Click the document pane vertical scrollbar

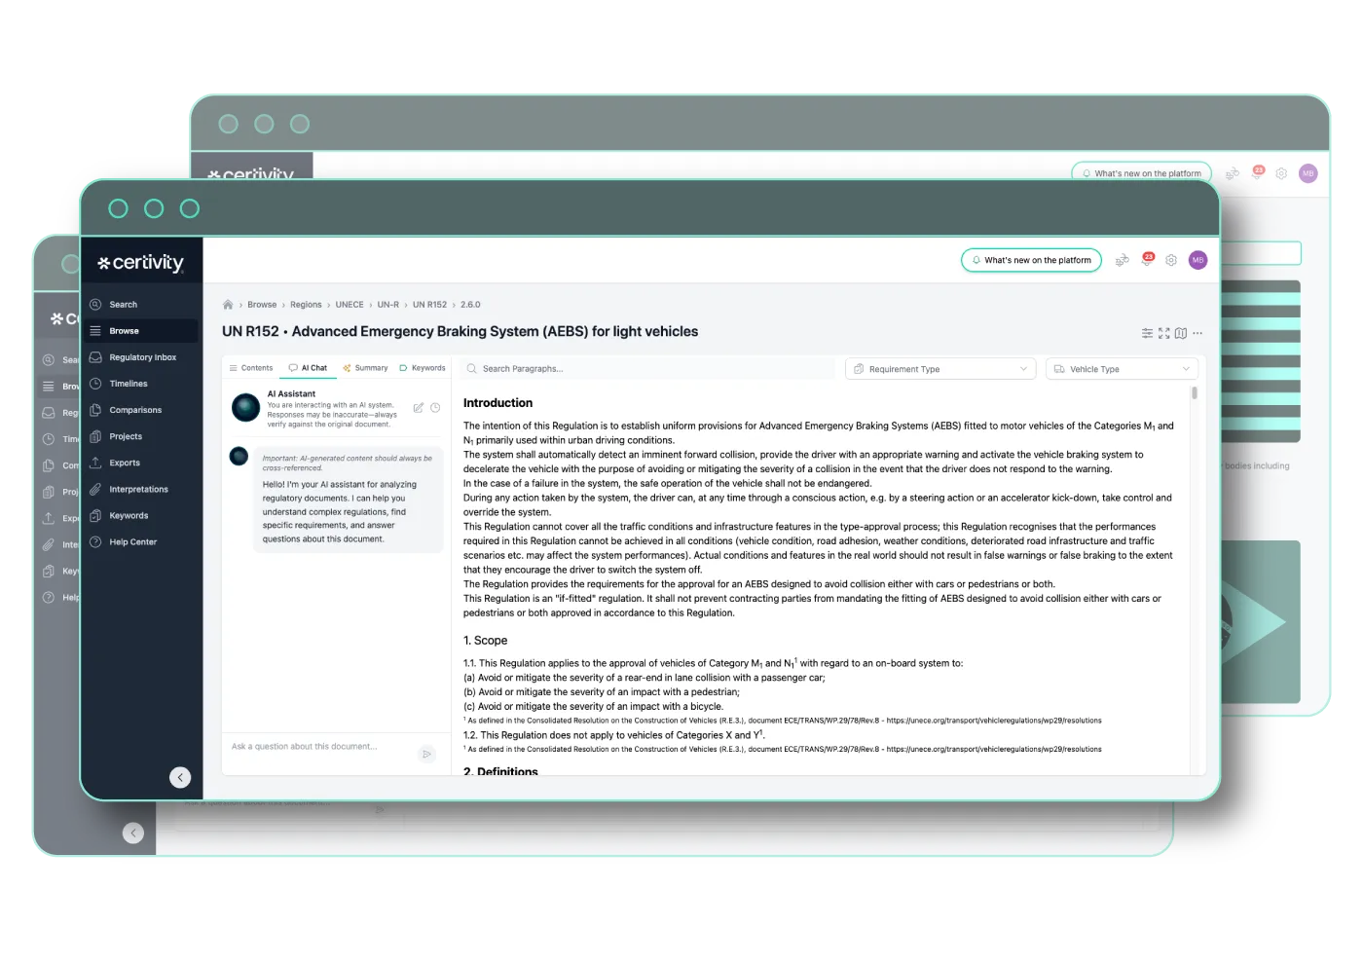[1195, 393]
